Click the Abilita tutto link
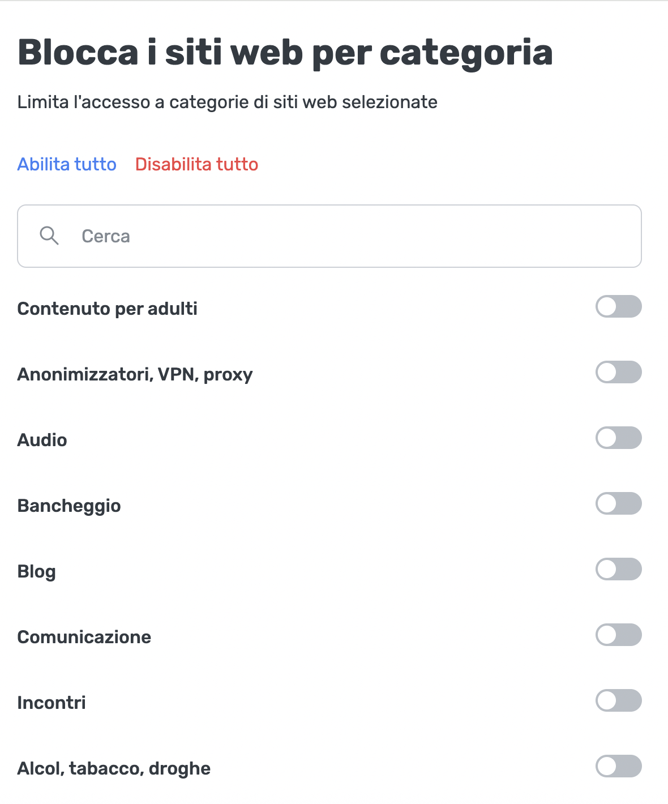 pos(67,164)
